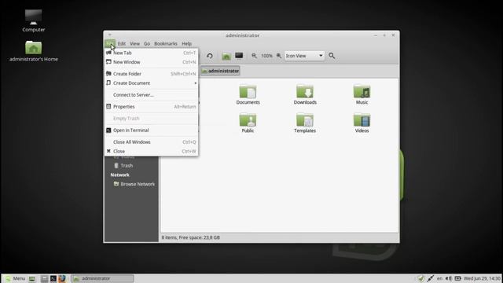
Task: Click the Menu button on panel
Action: tap(15, 278)
